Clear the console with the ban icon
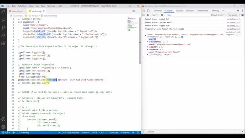This screenshot has width=245, height=138. [148, 15]
